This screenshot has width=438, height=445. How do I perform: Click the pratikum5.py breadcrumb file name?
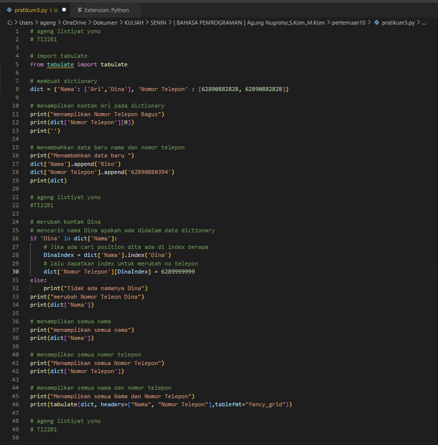[x=398, y=23]
